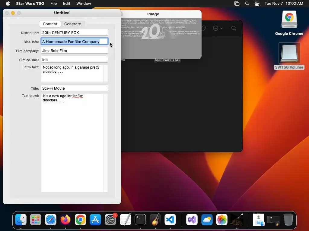Open Control Center in menu bar
Image resolution: width=309 pixels, height=231 pixels.
coord(257,3)
